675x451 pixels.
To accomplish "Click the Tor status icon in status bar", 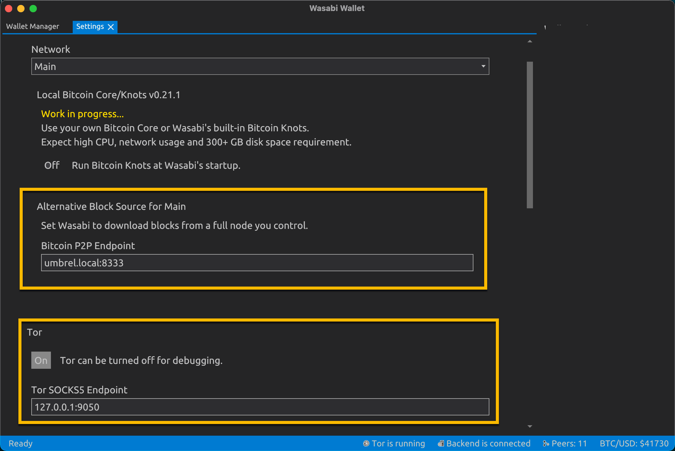I will pos(366,443).
